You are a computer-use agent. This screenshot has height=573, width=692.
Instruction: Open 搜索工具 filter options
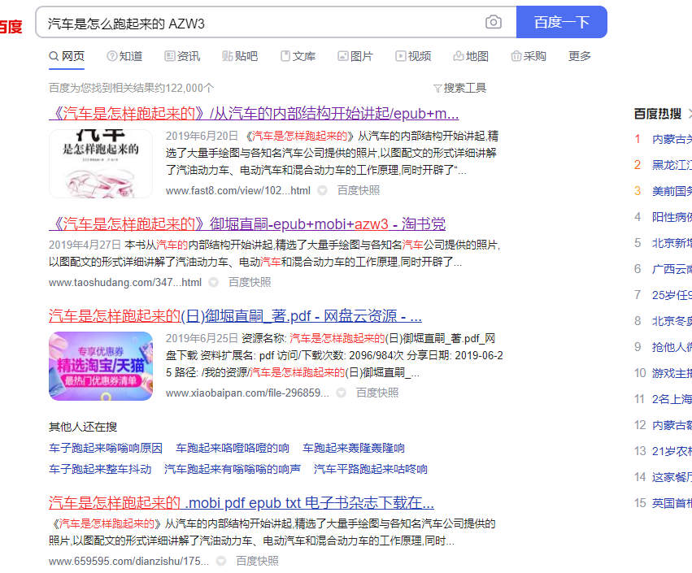click(459, 88)
